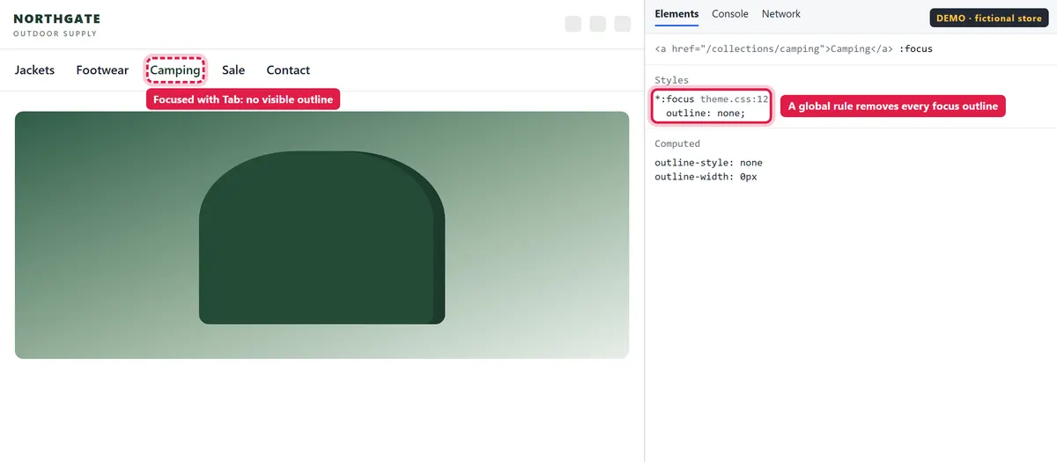Click the 'outline-style: none' computed value
The height and width of the screenshot is (462, 1057).
tap(709, 163)
